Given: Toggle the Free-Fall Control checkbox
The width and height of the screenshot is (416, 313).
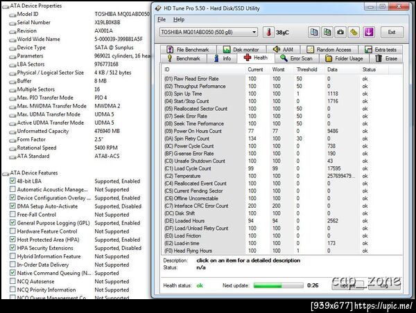Looking at the screenshot, I should (12, 214).
